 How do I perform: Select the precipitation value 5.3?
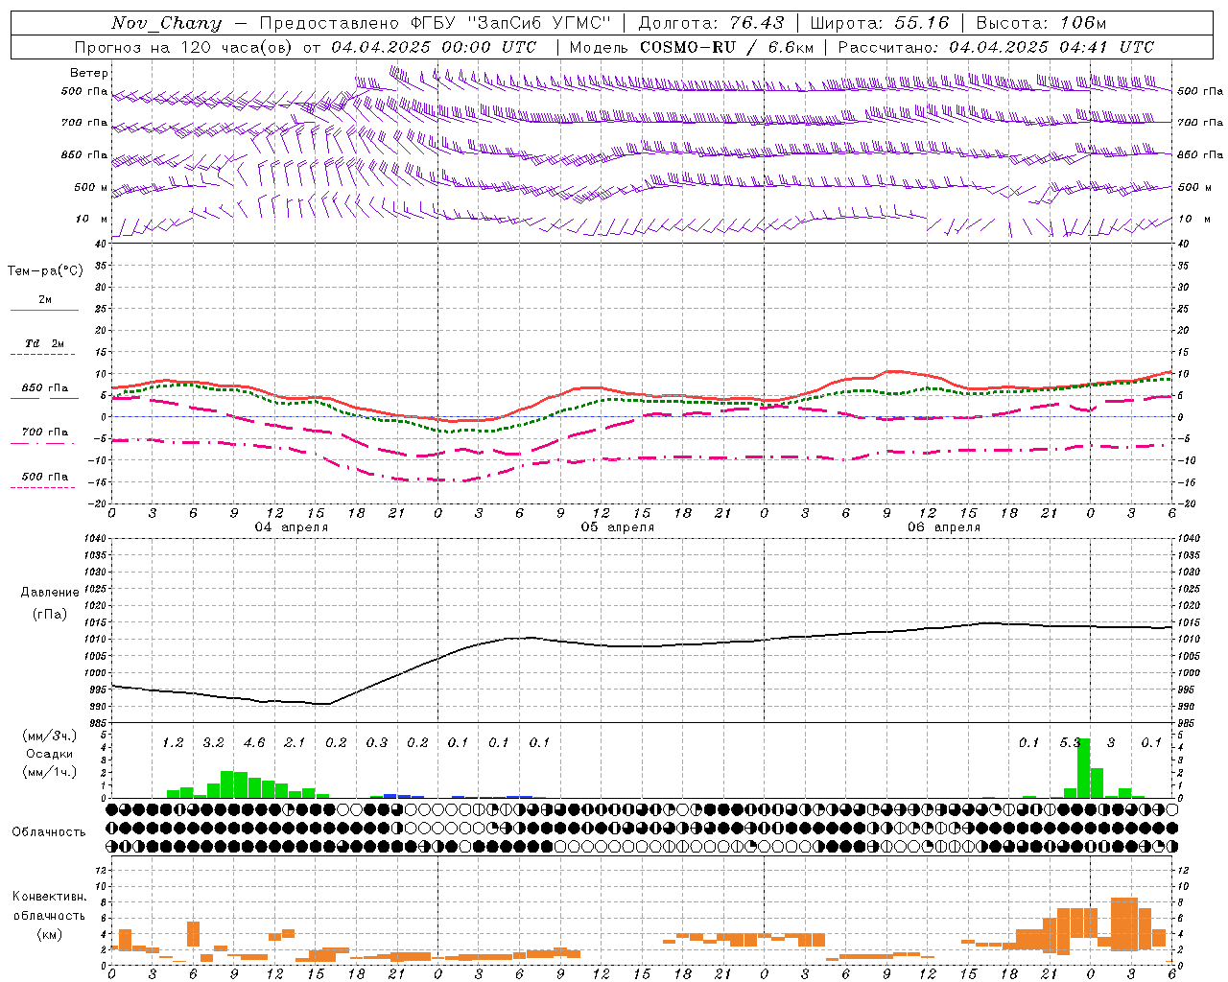(1070, 743)
